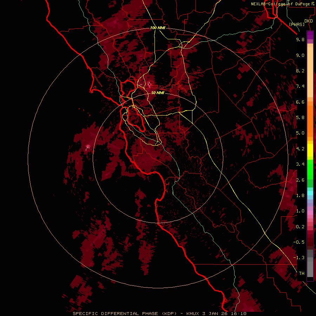Click the 5.8 value on the color scale
Viewport: 316px width, 316px height.
[300, 118]
